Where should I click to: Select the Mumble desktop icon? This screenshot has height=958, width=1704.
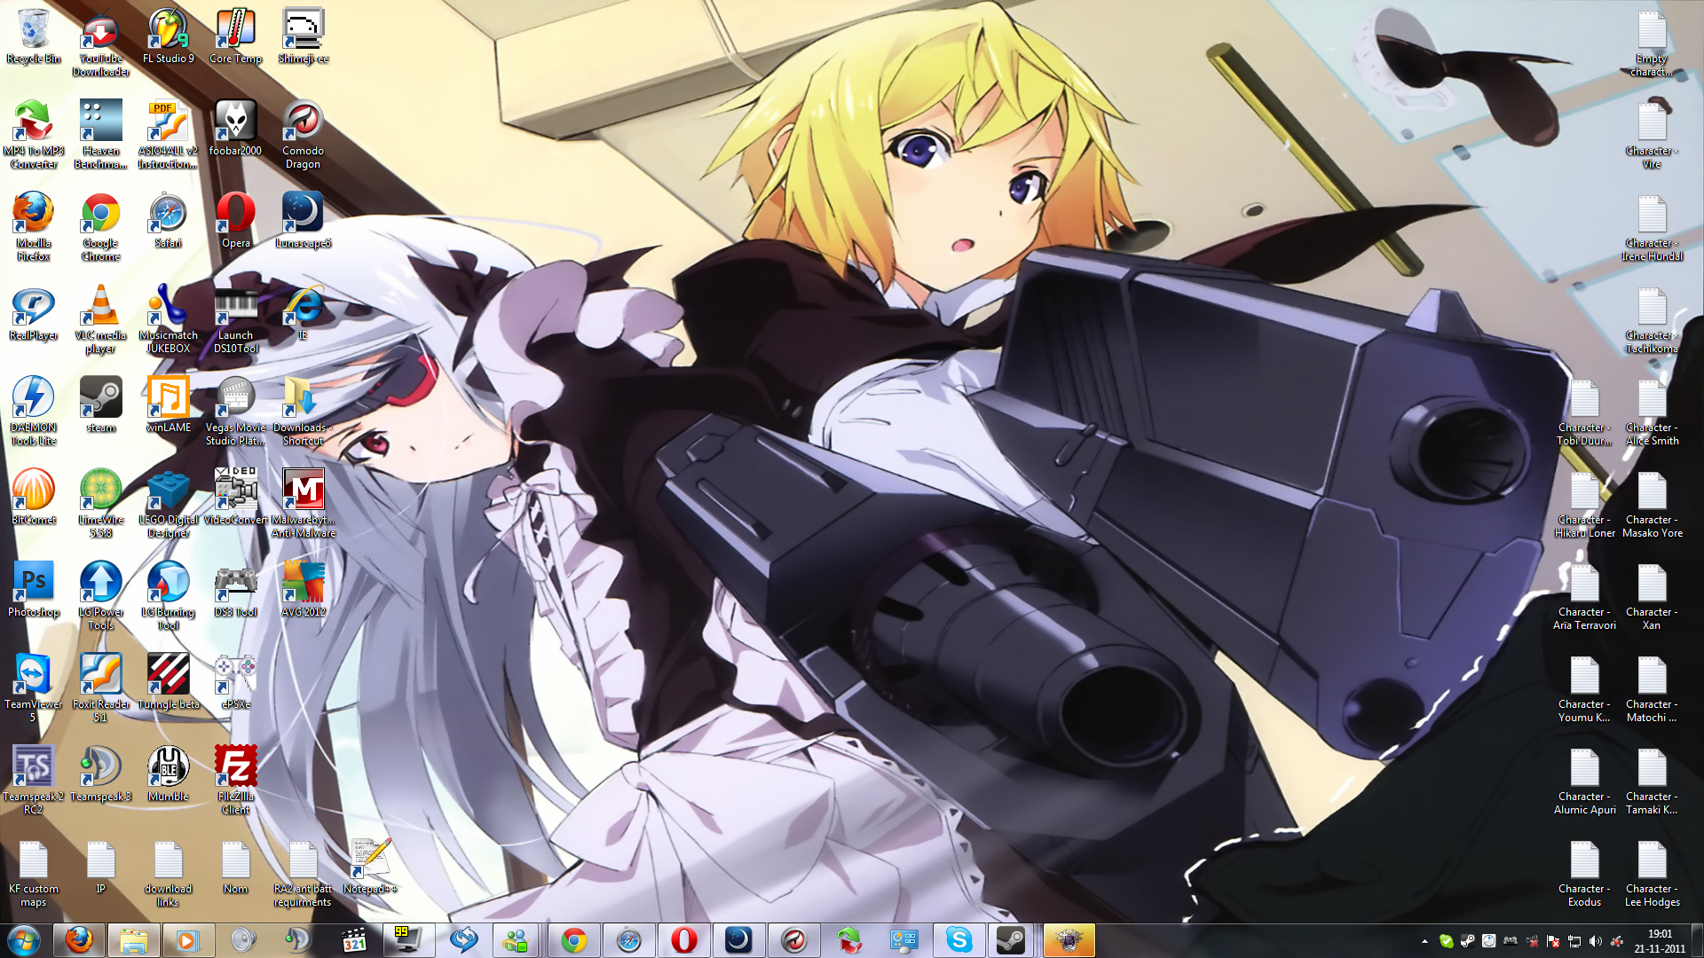pyautogui.click(x=168, y=774)
